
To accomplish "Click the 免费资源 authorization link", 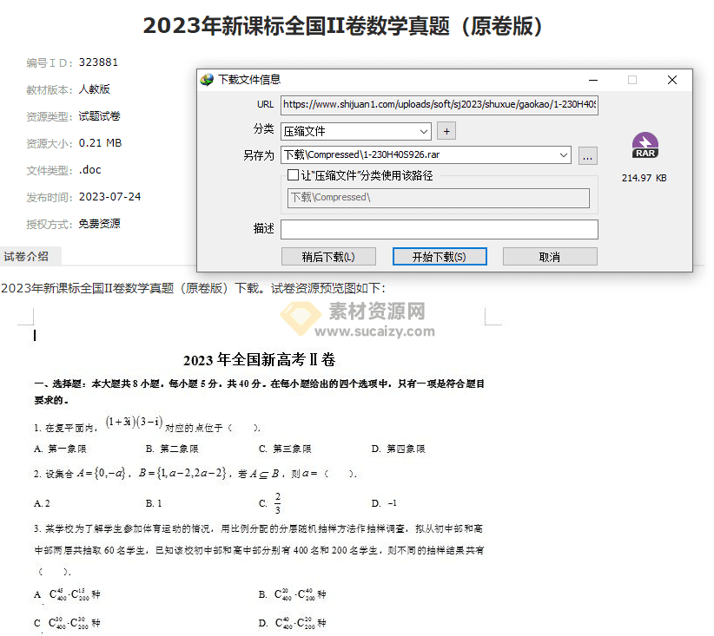I will [x=99, y=223].
